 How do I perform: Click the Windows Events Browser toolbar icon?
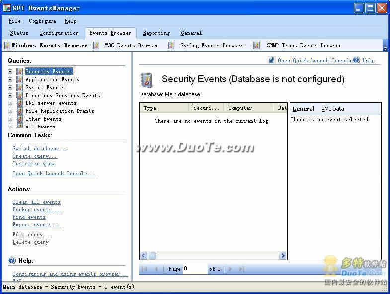click(7, 45)
